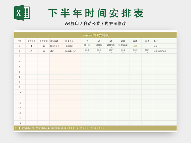The image size is (191, 143).
Task: Click the star under 减5斤 in the 9月 column
Action: pyautogui.click(x=111, y=52)
